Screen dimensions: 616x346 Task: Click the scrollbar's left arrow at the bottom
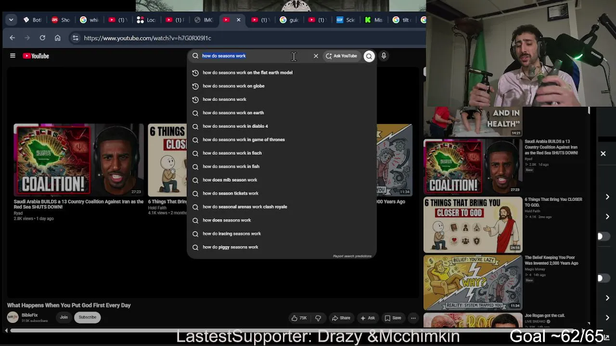(x=6, y=330)
